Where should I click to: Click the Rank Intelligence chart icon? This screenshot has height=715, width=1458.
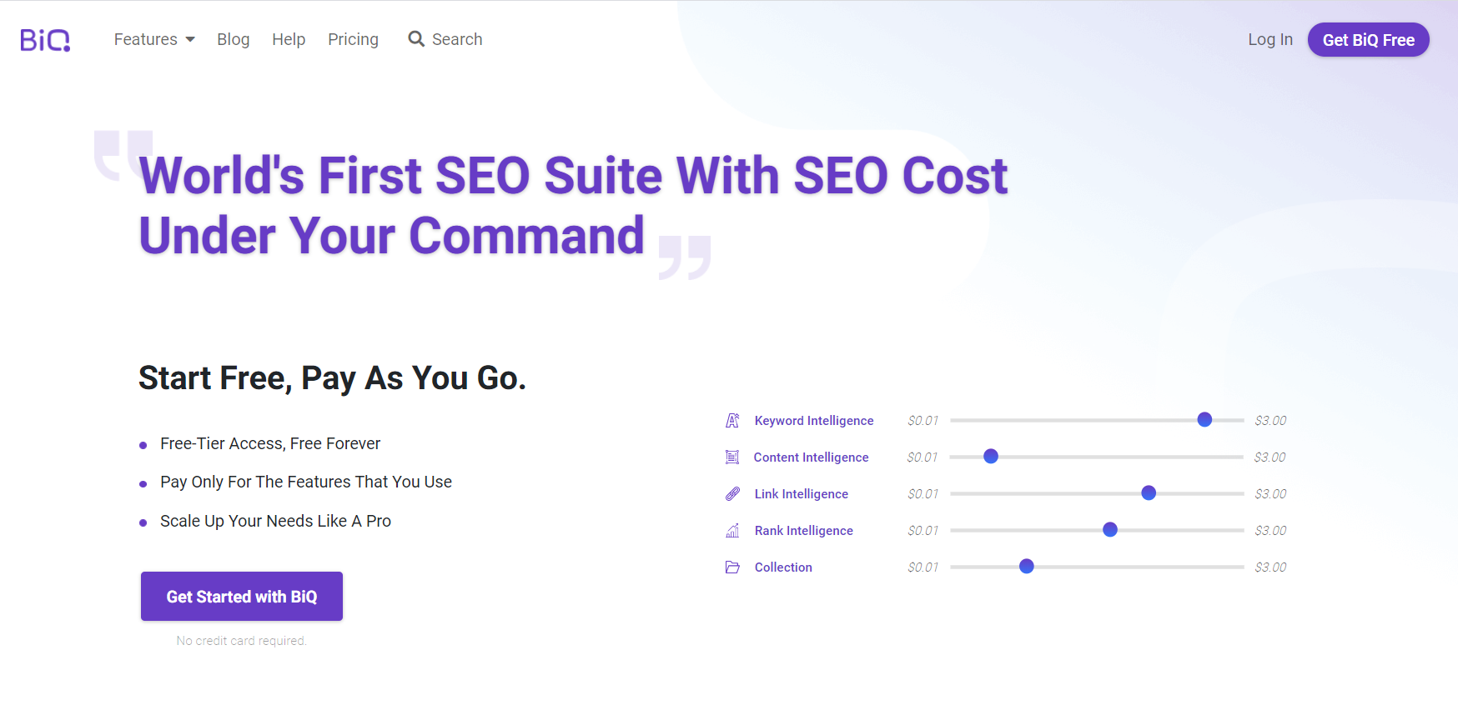click(732, 530)
